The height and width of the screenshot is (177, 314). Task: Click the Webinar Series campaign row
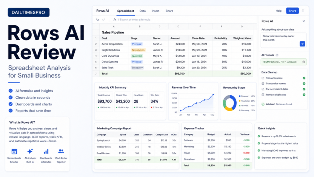coord(136,147)
